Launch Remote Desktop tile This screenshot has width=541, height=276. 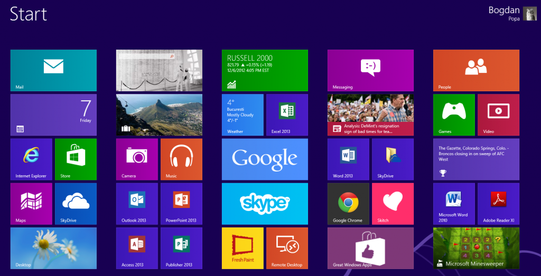pyautogui.click(x=287, y=248)
